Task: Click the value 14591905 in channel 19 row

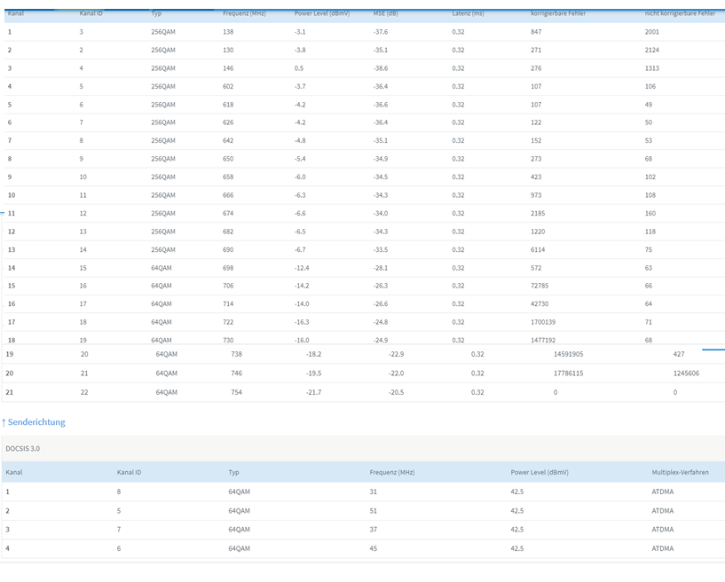Action: (568, 354)
